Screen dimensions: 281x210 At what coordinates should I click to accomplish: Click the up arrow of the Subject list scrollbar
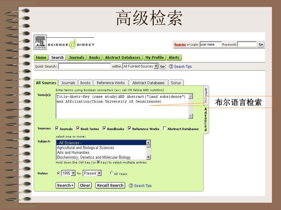[148, 142]
